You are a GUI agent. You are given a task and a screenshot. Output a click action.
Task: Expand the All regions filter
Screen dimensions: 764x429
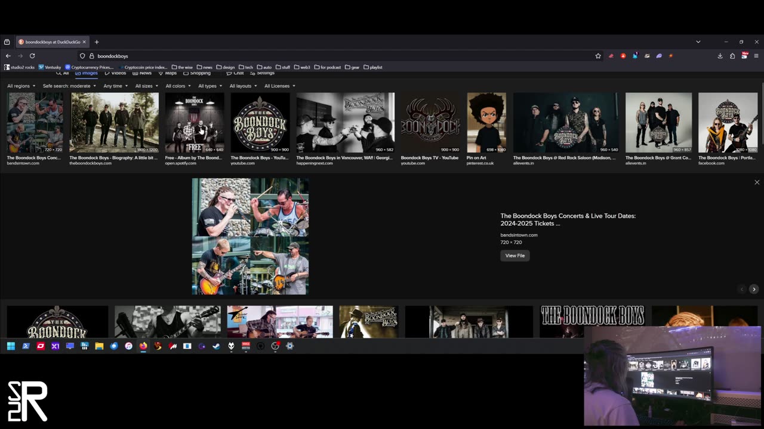coord(20,86)
